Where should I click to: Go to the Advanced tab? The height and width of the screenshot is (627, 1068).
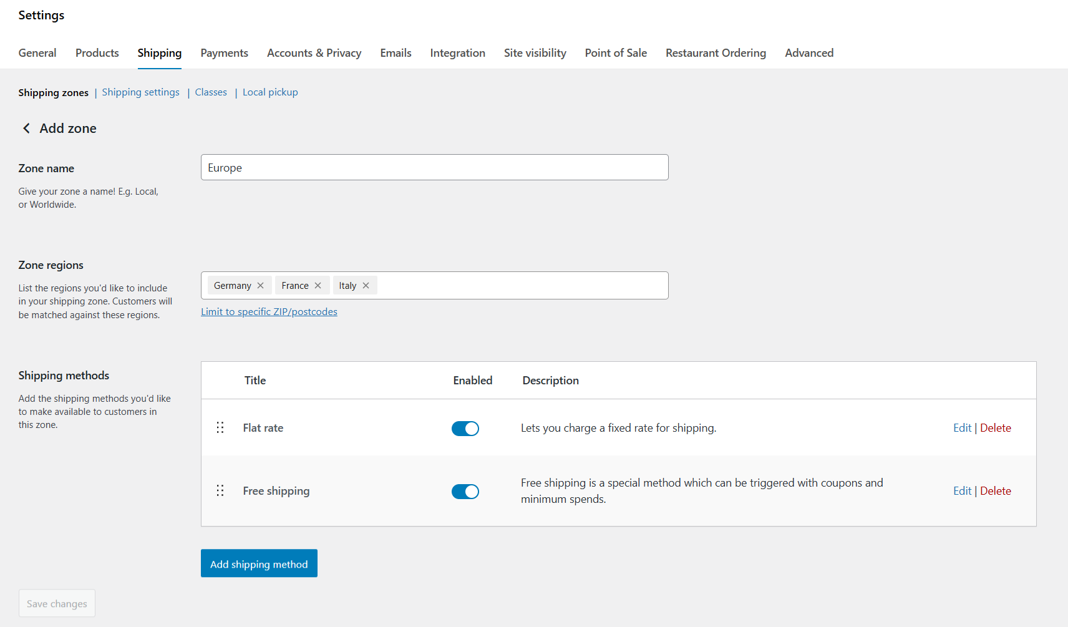(810, 53)
